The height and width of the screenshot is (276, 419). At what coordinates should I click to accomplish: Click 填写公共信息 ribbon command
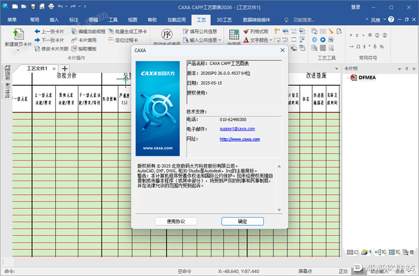click(200, 32)
